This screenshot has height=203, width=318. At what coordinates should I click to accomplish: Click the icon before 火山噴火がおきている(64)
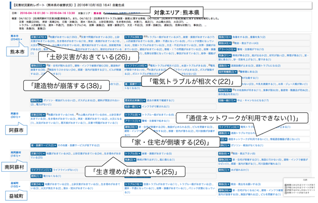point(77,114)
